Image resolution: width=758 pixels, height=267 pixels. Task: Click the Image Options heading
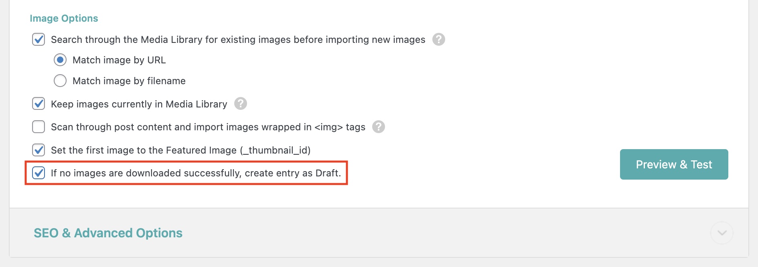point(64,18)
